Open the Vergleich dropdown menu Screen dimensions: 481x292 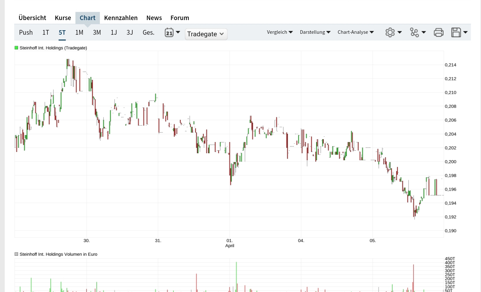[x=280, y=32]
